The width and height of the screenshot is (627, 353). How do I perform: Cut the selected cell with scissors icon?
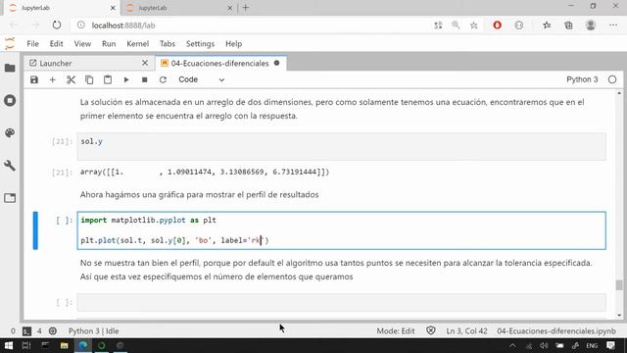(x=71, y=79)
